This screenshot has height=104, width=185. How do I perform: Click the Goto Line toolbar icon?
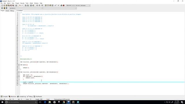pos(33,5)
